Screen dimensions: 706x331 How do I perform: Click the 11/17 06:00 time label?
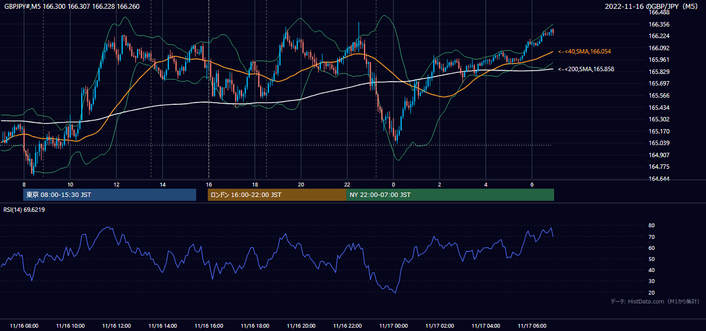[x=532, y=326]
